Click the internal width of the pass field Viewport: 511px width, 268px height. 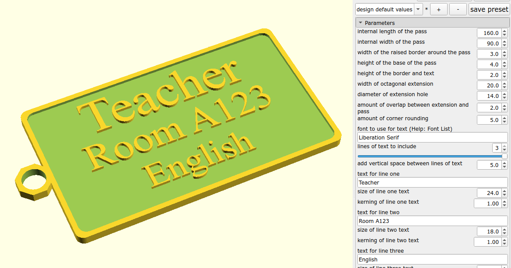pos(489,43)
